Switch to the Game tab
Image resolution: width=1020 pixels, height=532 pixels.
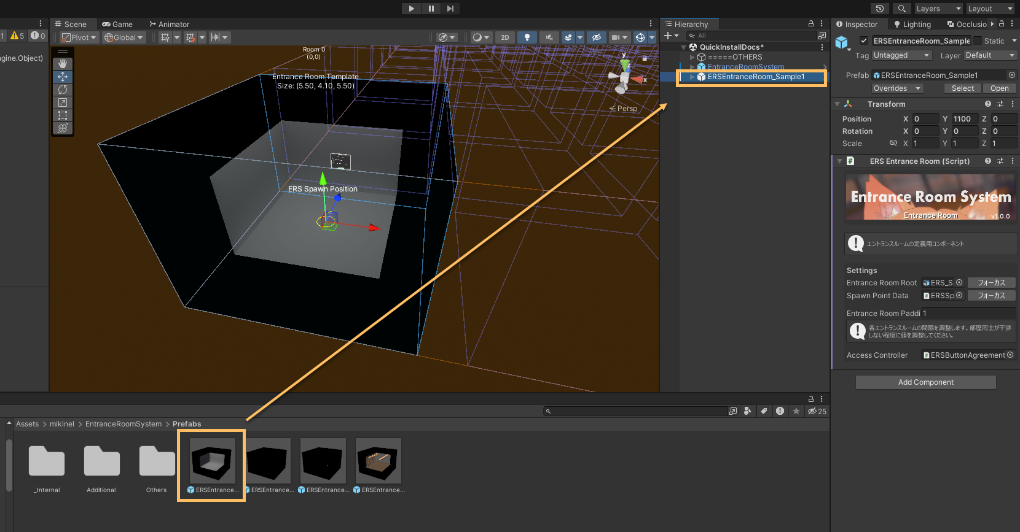117,25
